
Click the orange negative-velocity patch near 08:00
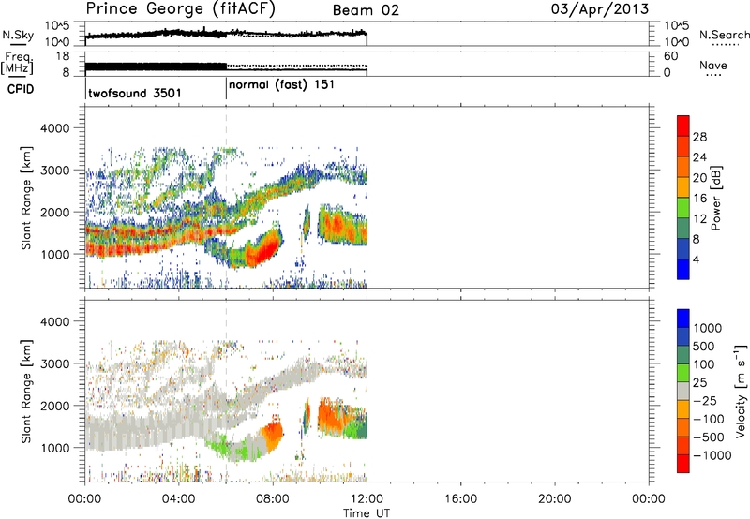click(274, 433)
